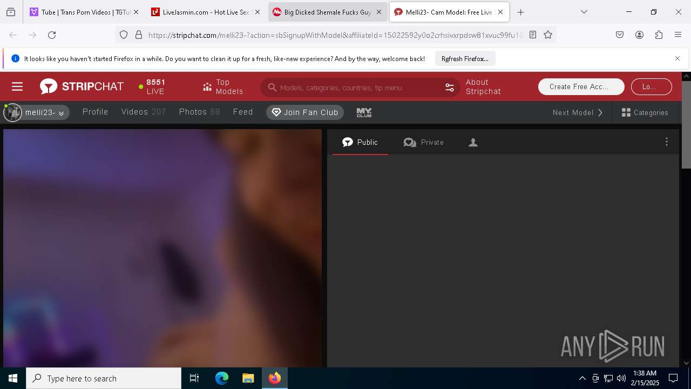Reload the page in Firefox
The width and height of the screenshot is (691, 389).
pos(52,35)
